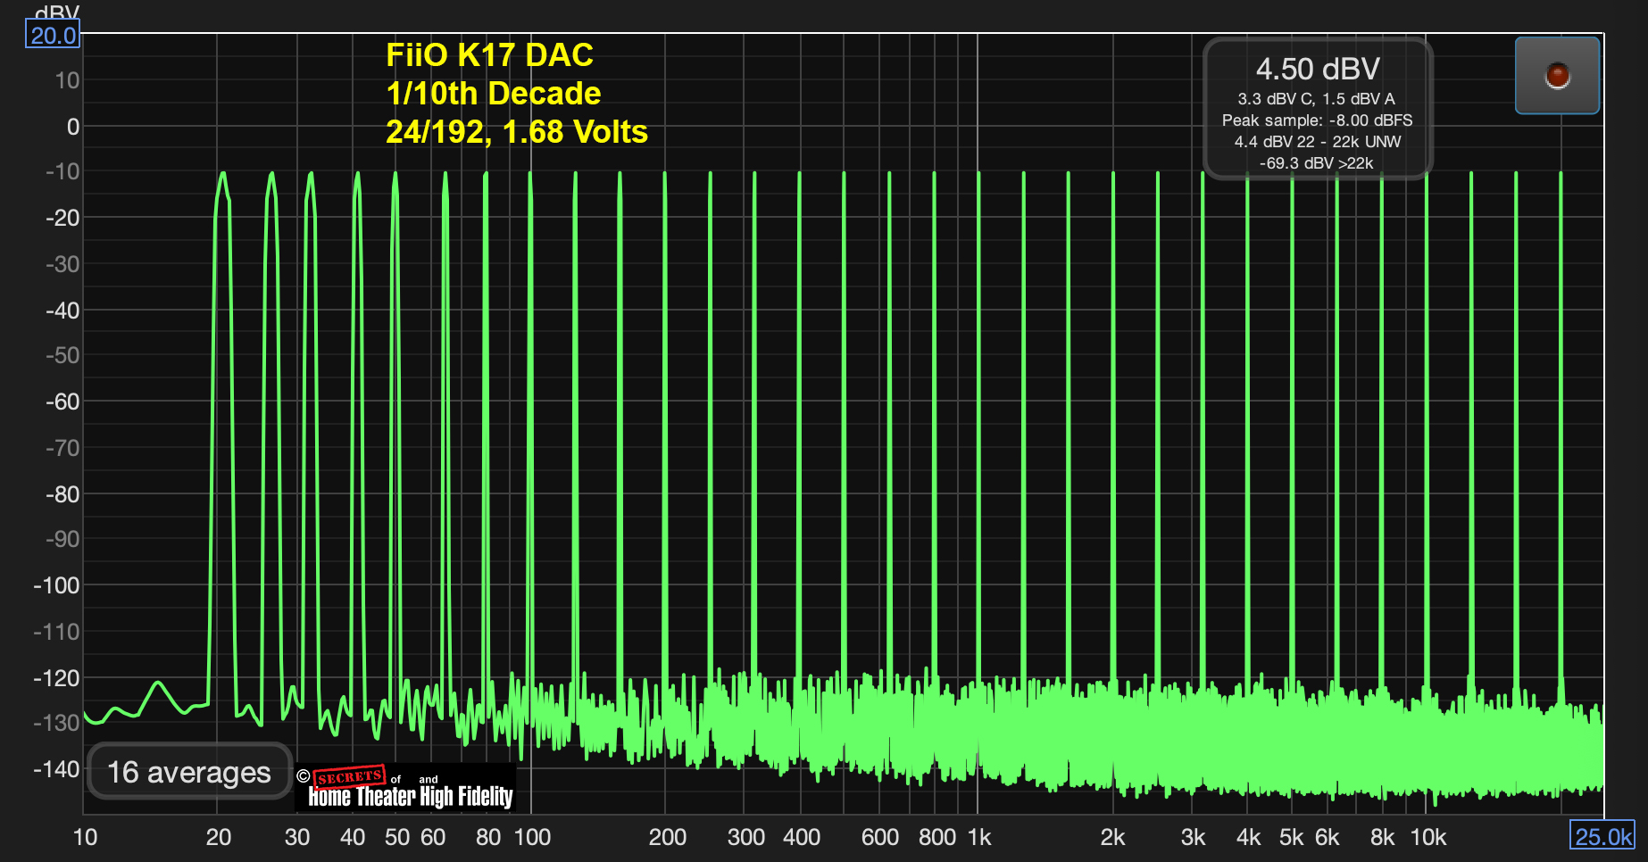Click the 400 frequency axis label

802,837
